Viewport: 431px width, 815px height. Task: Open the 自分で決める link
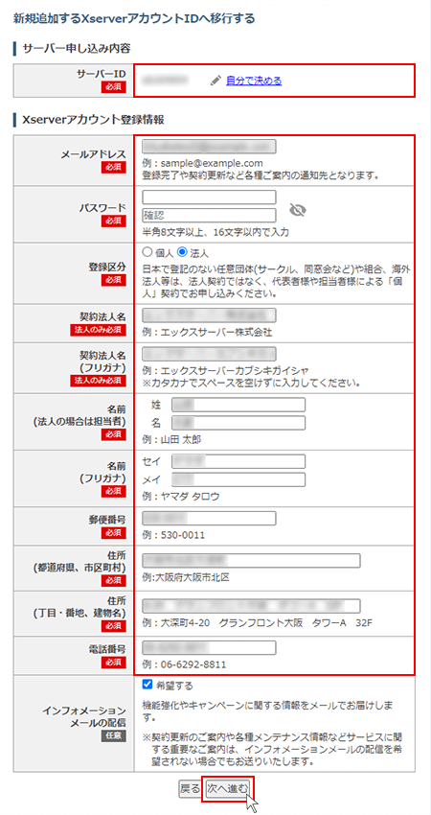[254, 81]
